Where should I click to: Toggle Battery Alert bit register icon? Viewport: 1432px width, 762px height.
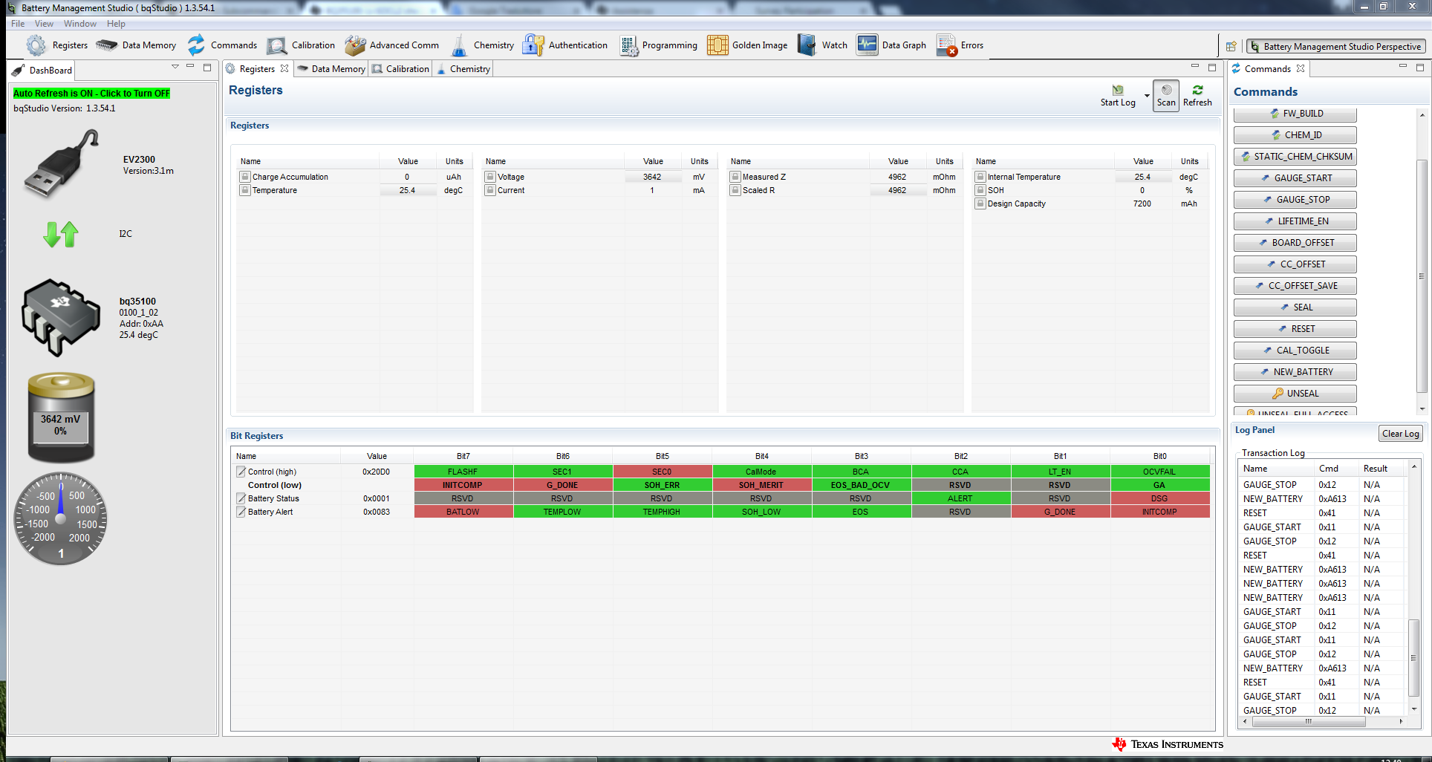[241, 512]
